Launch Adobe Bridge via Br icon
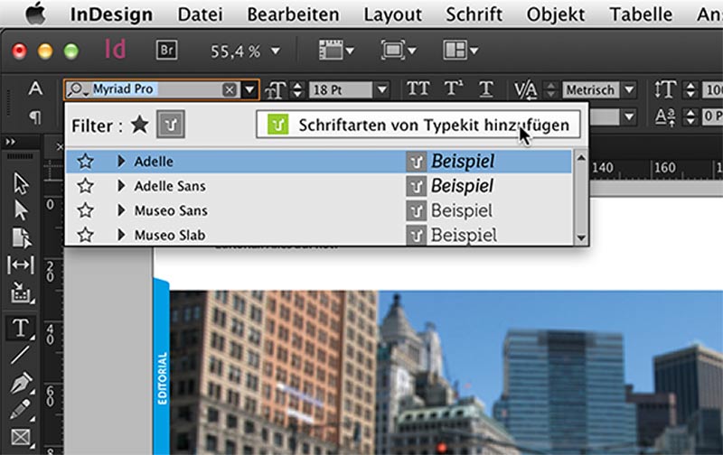 [166, 50]
